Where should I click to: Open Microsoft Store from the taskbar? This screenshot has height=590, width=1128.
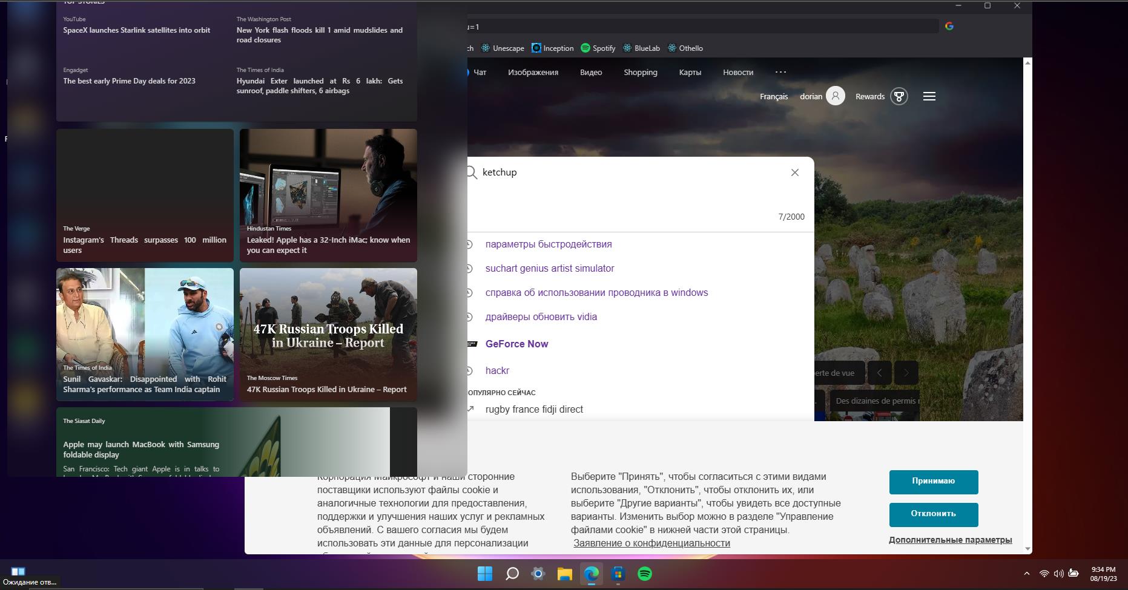pos(618,574)
